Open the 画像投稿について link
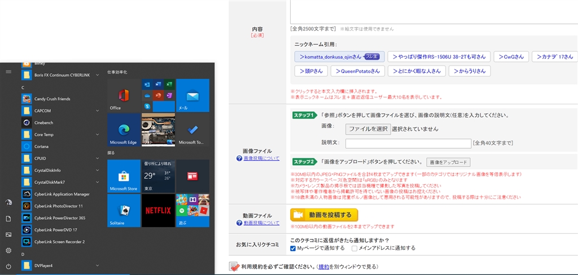 tap(261, 158)
